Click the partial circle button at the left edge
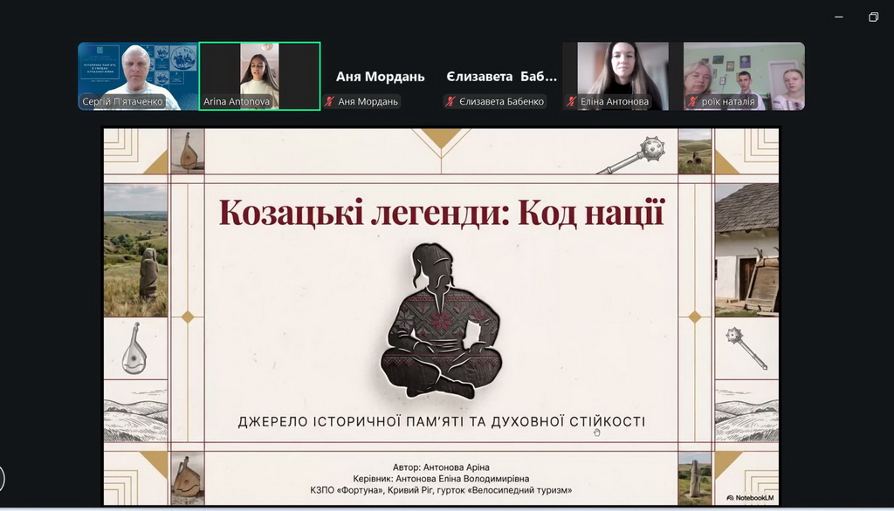This screenshot has width=894, height=511. (2, 478)
